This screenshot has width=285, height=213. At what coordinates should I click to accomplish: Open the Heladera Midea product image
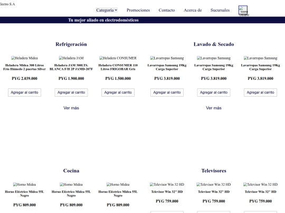click(24, 58)
